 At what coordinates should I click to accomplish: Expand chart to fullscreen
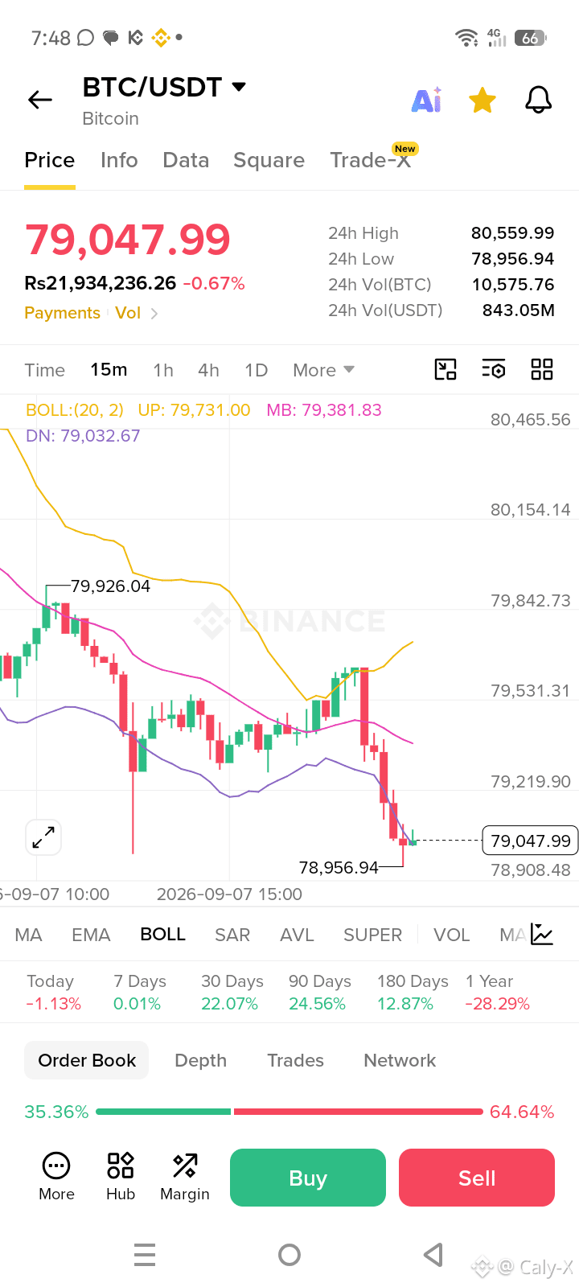coord(43,837)
